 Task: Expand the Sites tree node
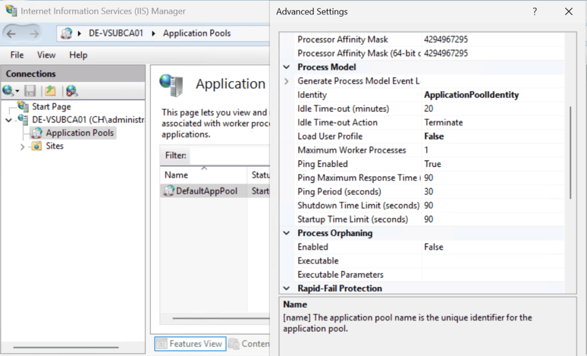click(x=22, y=147)
